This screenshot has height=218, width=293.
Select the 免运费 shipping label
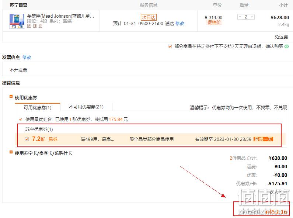(281, 37)
